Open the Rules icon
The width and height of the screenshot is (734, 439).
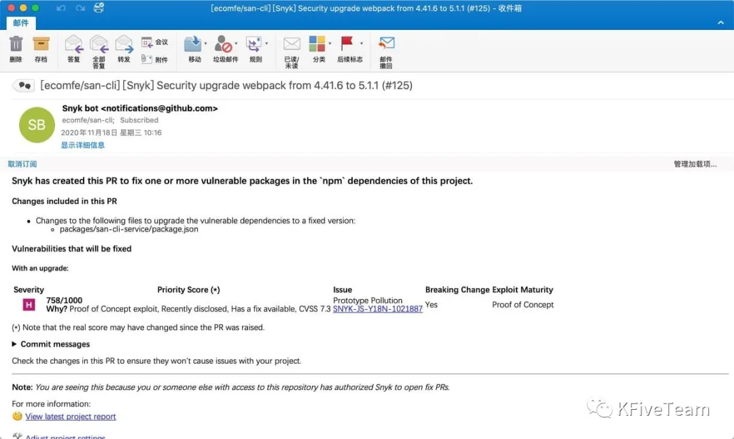(x=254, y=44)
